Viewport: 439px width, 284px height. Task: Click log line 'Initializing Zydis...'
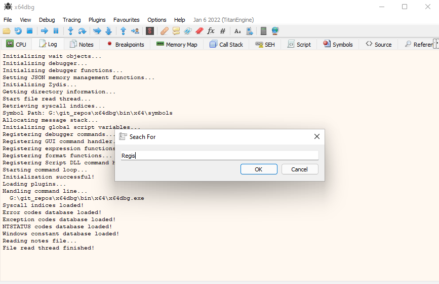coord(39,85)
